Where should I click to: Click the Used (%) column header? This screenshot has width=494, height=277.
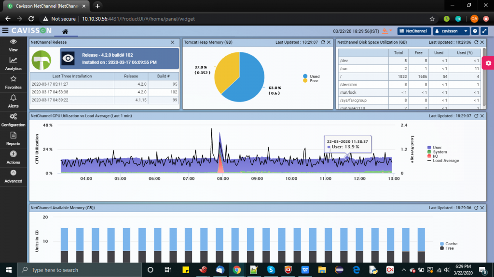465,53
